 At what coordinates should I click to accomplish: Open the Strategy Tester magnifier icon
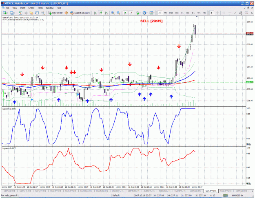pos(42,13)
